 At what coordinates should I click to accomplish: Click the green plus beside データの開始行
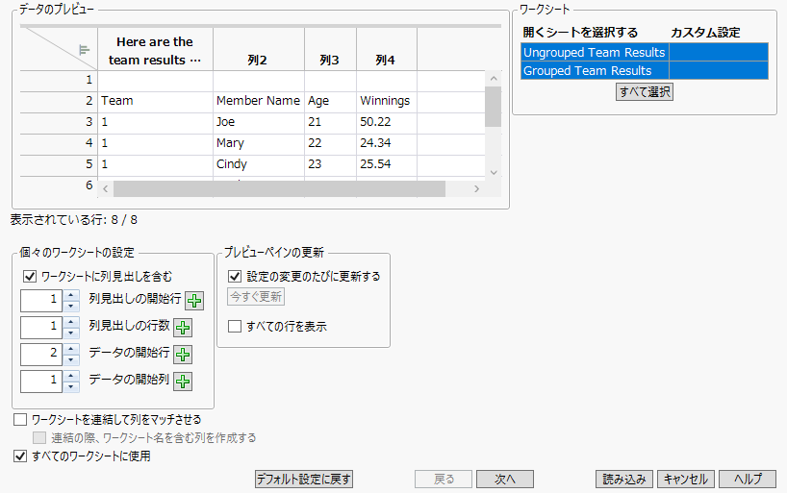(x=181, y=355)
